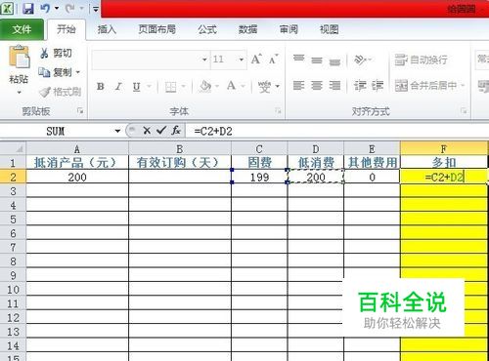This screenshot has width=489, height=361.
Task: Open the Excel application icon menu
Action: pos(7,8)
